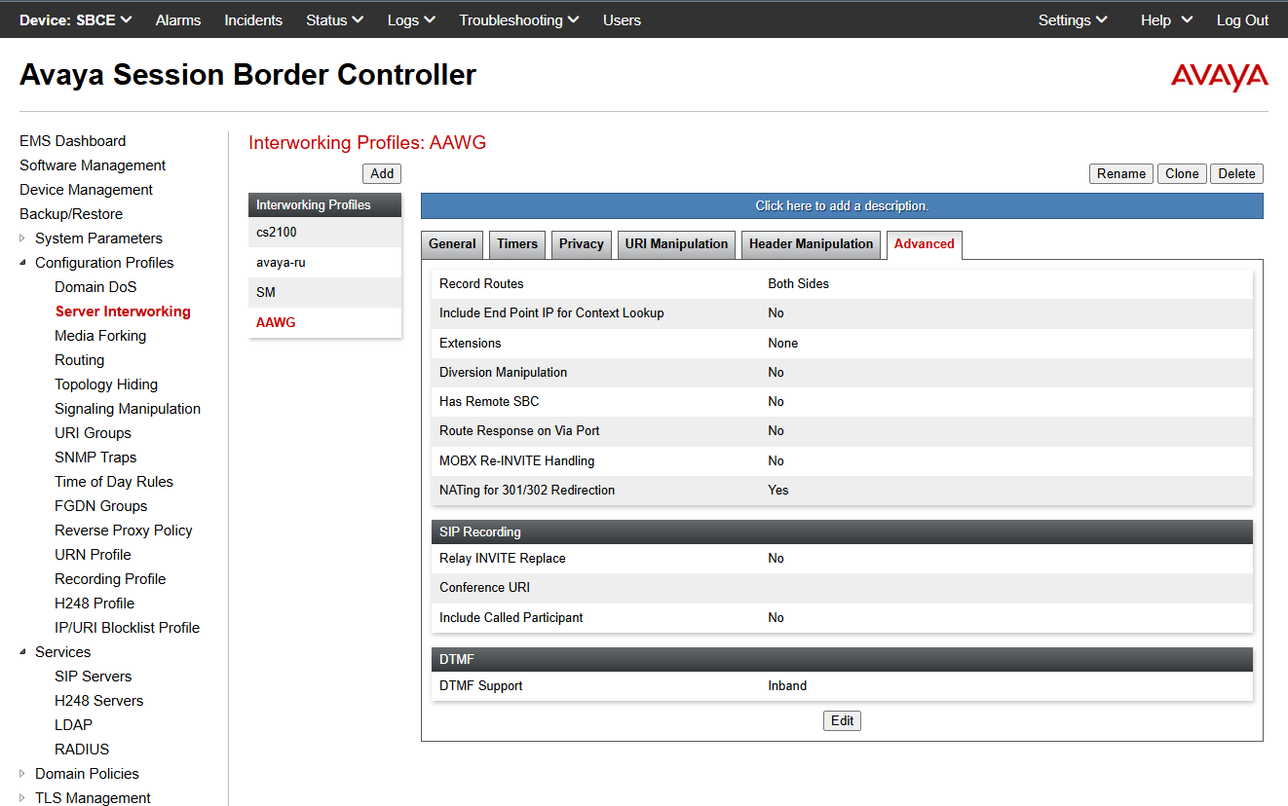Switch to the General tab
This screenshot has height=806, width=1288.
[452, 244]
